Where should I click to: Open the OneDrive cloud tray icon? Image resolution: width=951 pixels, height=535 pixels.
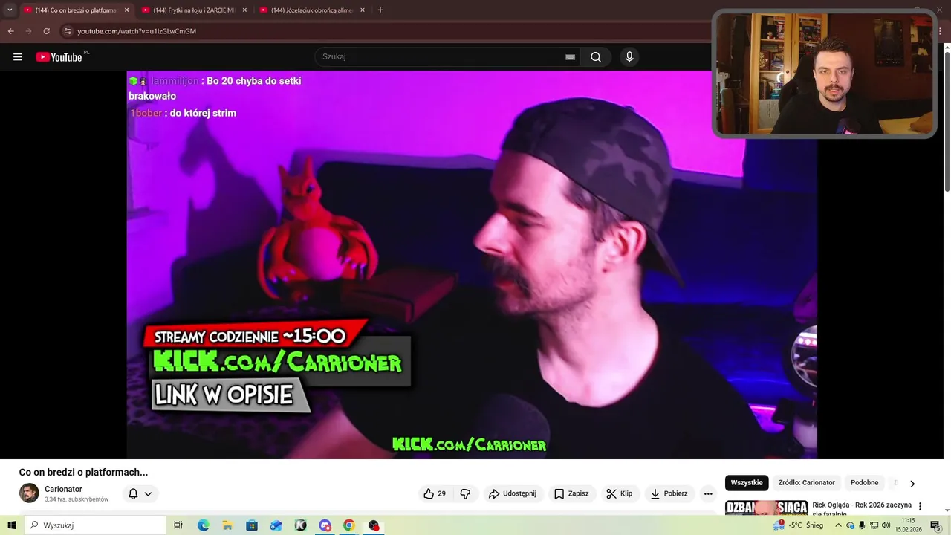pyautogui.click(x=850, y=525)
